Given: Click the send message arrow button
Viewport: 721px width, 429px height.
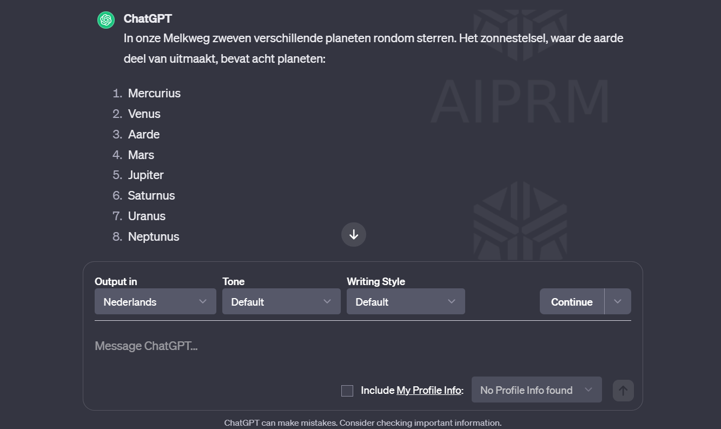Looking at the screenshot, I should [x=623, y=390].
